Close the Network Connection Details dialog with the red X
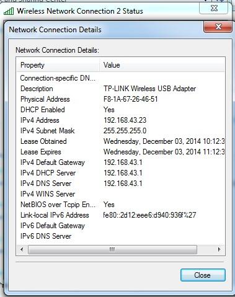The image size is (235, 297). click(218, 27)
